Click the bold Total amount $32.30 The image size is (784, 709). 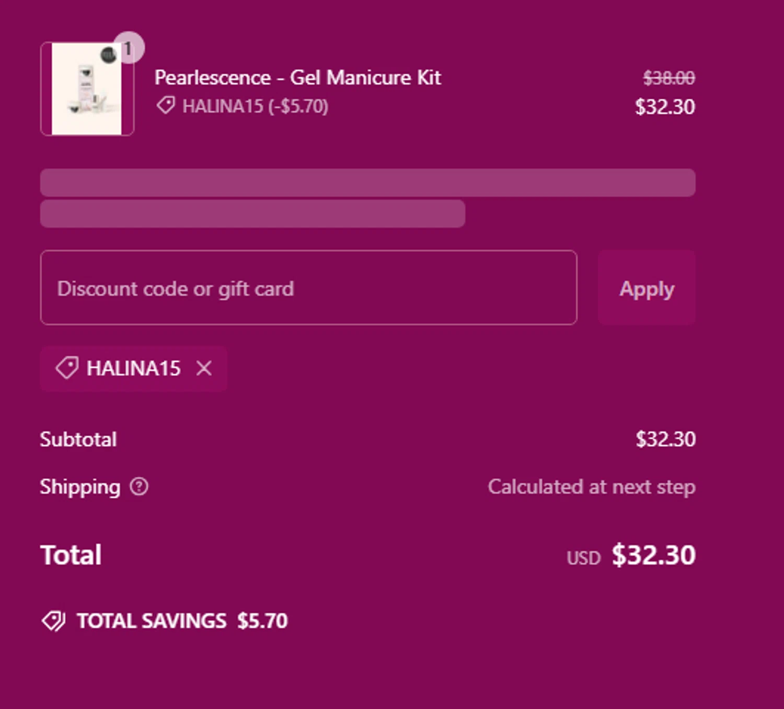[x=653, y=555]
